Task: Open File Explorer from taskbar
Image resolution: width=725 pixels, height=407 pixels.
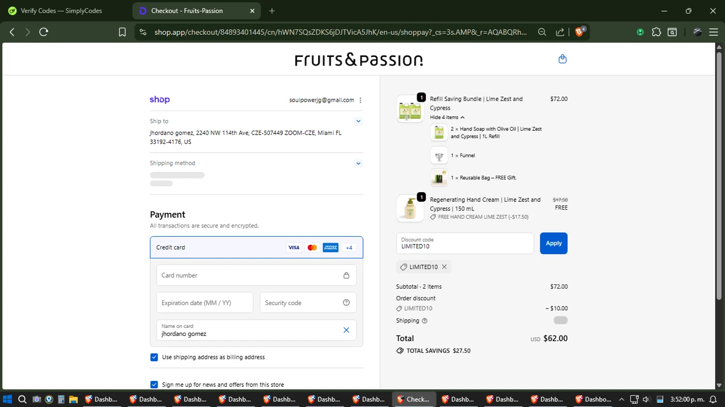Action: [73, 399]
